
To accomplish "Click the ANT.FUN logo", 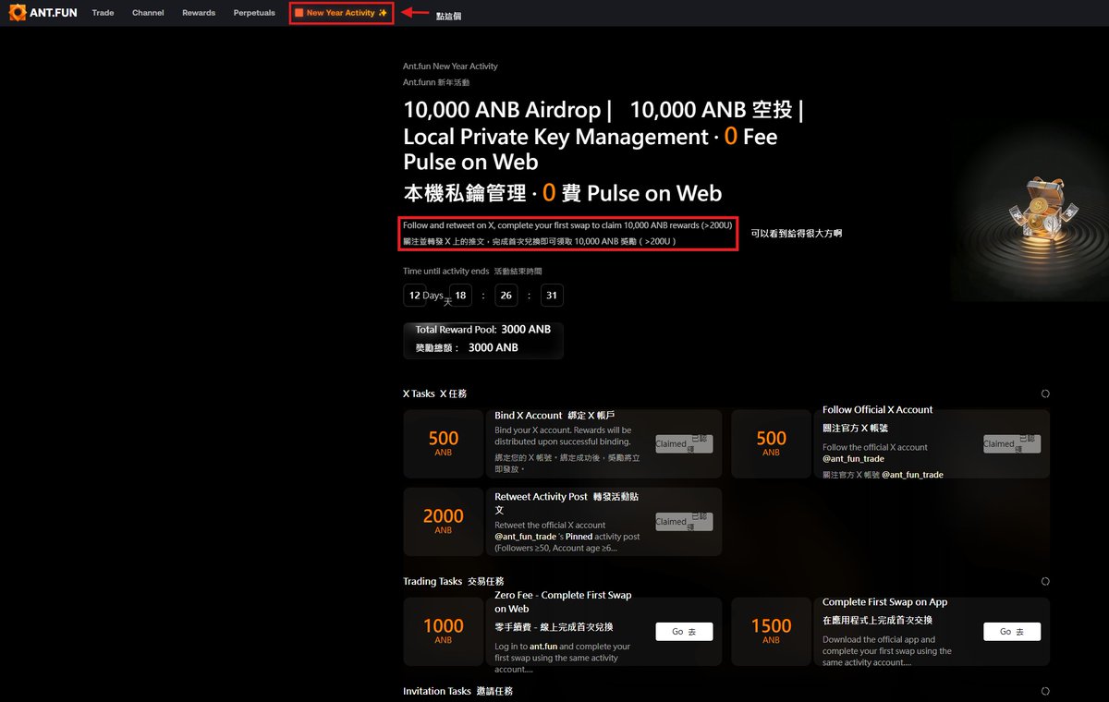I will pos(42,13).
